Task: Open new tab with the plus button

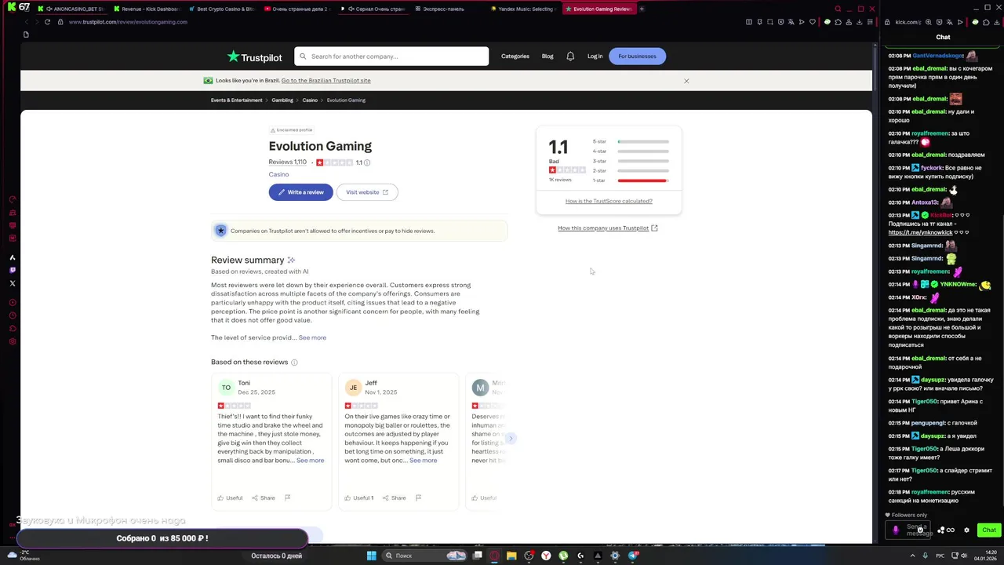Action: coord(642,9)
